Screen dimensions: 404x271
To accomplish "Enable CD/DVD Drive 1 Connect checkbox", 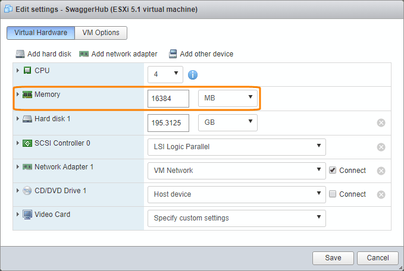I will point(333,194).
